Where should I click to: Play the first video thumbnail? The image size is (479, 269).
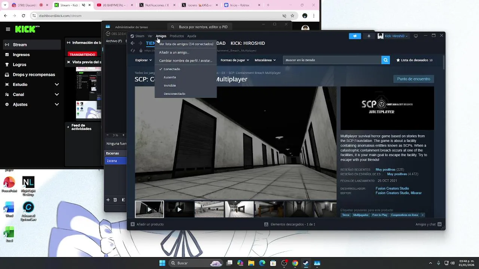[x=149, y=209]
